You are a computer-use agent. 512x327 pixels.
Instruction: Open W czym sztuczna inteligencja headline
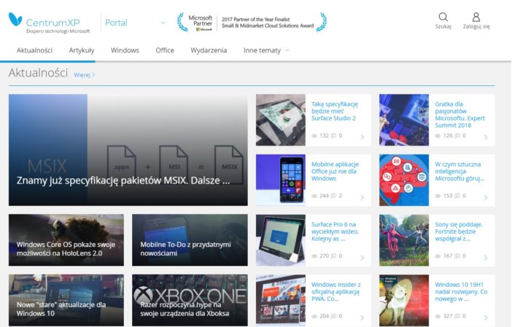click(459, 171)
